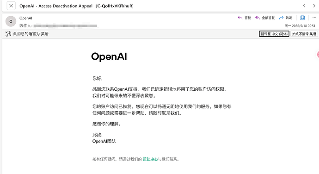Choose never translate 英语
The width and height of the screenshot is (319, 174).
304,34
